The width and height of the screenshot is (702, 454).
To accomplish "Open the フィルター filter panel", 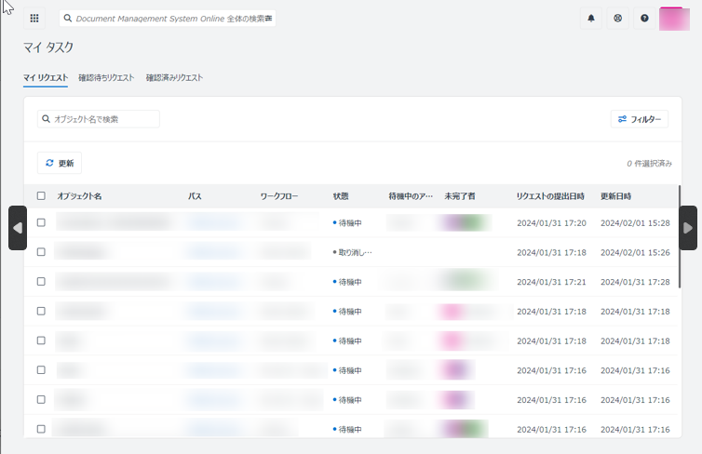I will [x=639, y=119].
